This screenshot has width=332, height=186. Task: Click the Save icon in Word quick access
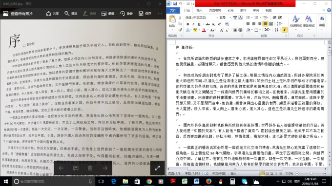175,3
